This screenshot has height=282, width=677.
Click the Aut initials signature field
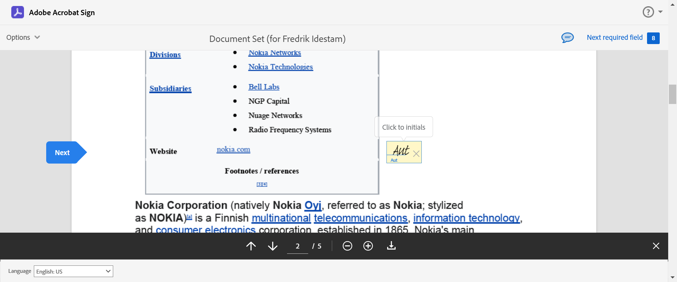pos(401,151)
